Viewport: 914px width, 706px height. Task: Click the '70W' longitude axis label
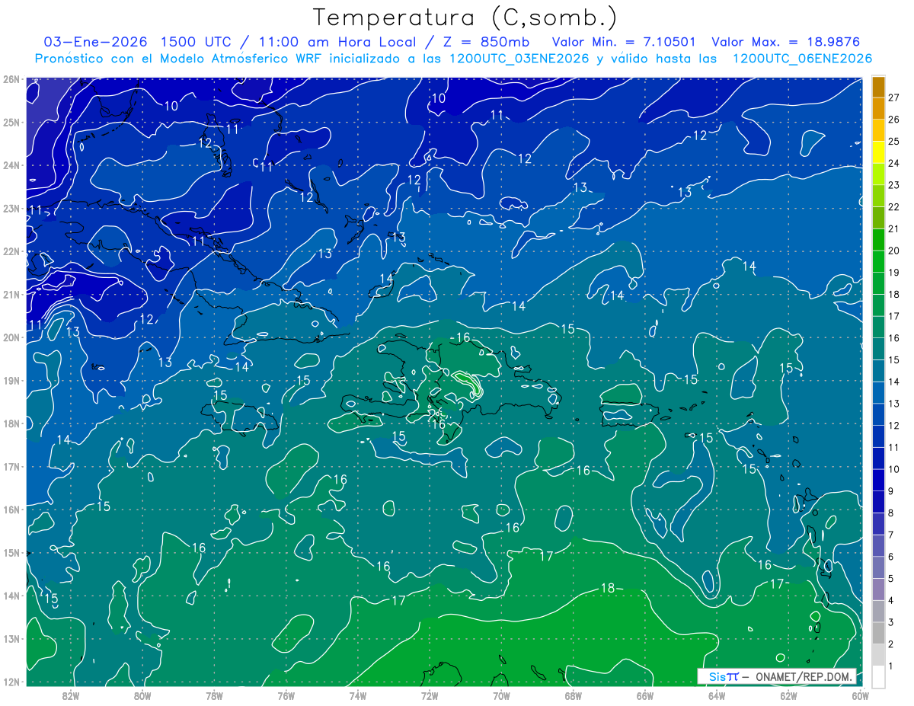501,695
